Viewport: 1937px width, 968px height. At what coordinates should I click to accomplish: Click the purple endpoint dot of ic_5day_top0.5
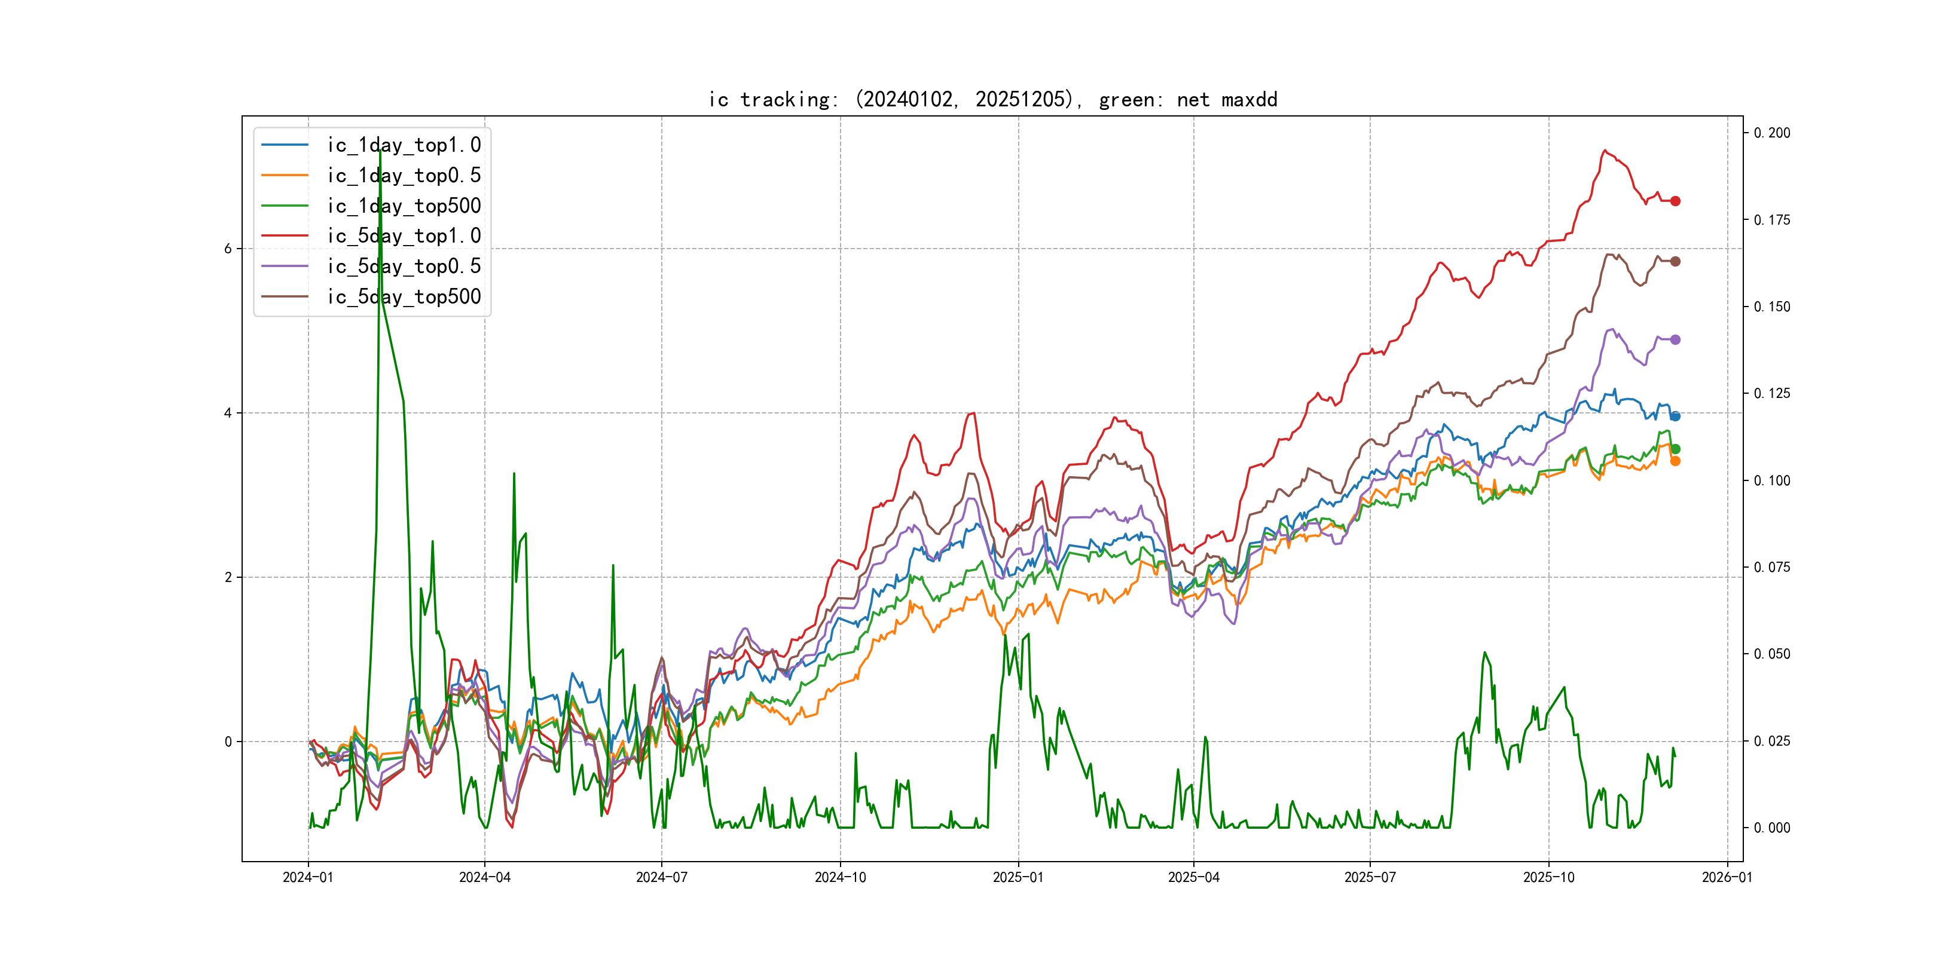coord(1675,340)
